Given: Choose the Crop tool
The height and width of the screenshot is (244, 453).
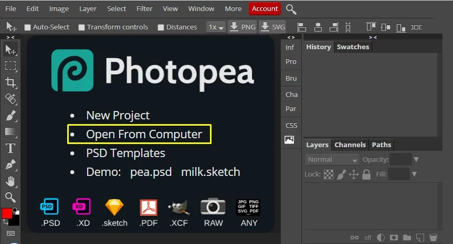Looking at the screenshot, I should pos(10,83).
